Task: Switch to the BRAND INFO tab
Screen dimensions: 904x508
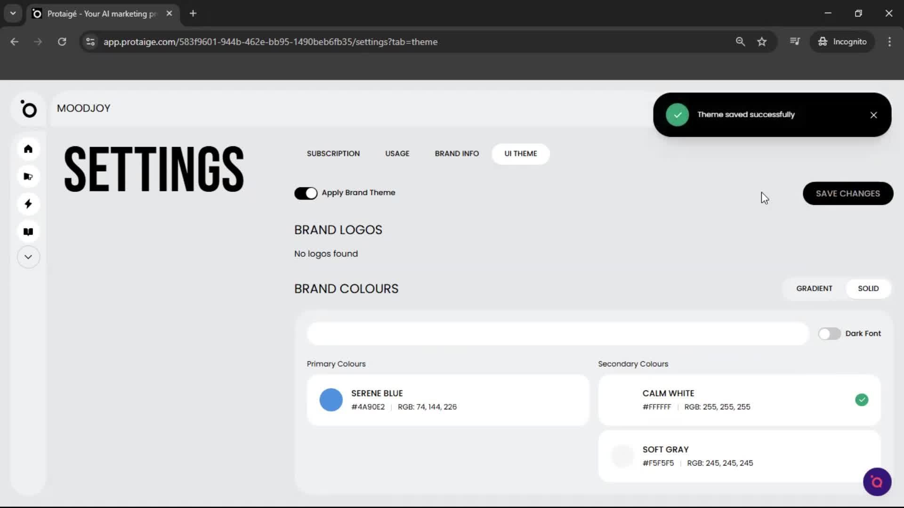Action: click(x=457, y=153)
